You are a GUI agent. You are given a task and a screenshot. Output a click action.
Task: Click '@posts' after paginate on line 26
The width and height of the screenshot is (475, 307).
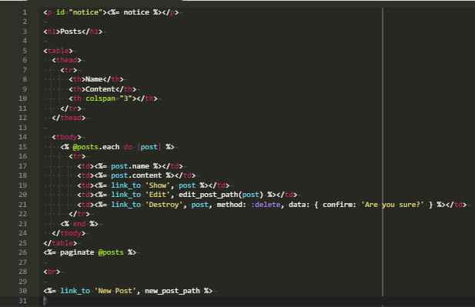[x=111, y=252]
